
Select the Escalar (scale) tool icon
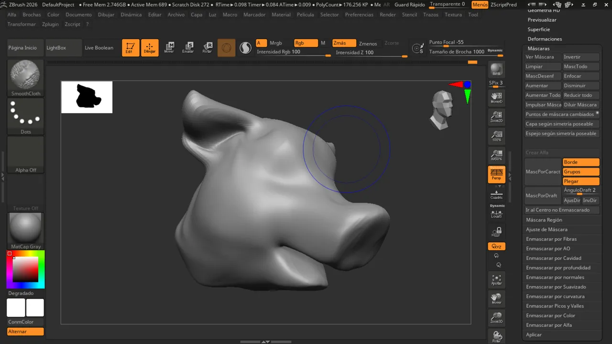pos(188,48)
